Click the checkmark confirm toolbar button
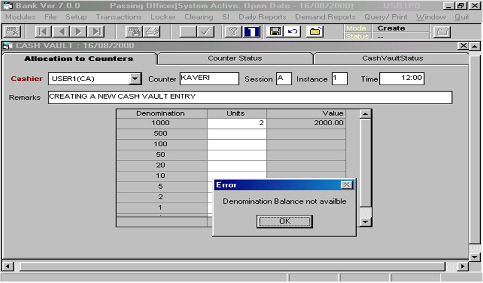The image size is (483, 283). [206, 32]
